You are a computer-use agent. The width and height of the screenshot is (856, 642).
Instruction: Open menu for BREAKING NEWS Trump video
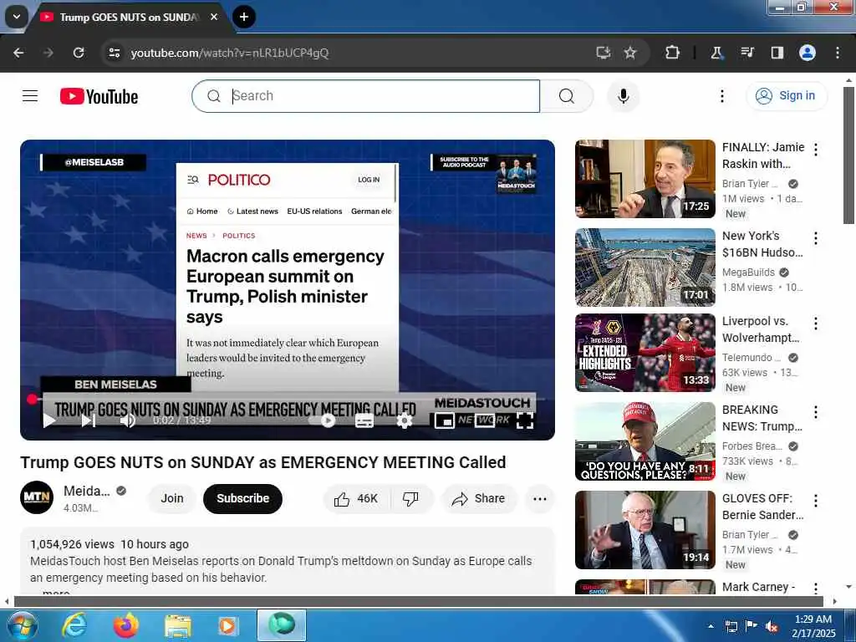(815, 412)
